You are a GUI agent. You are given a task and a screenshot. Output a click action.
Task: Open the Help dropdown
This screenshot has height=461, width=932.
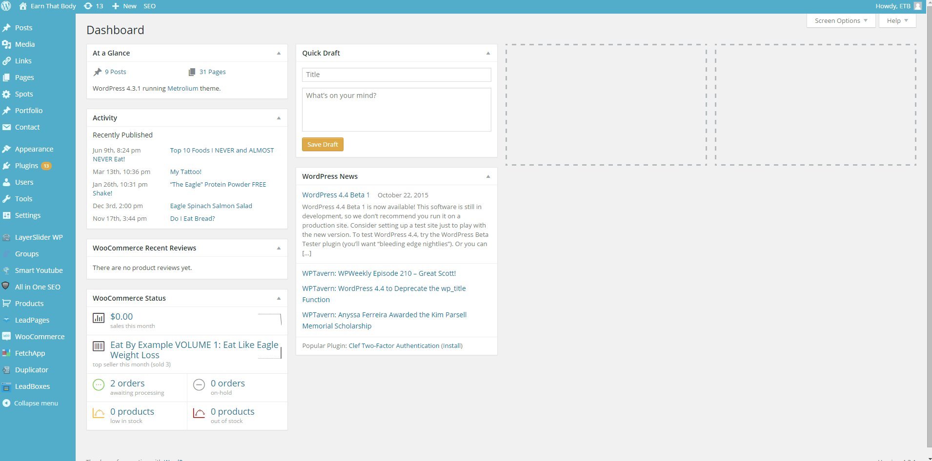pos(897,20)
